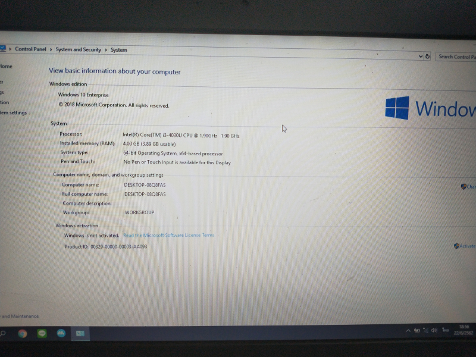Click the address bar computer icon
Viewport: 476px width, 357px height.
tap(3, 49)
